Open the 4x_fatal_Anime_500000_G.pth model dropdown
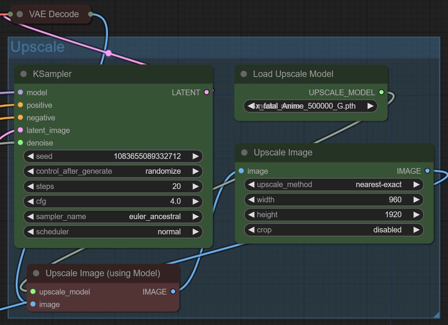 tap(311, 106)
